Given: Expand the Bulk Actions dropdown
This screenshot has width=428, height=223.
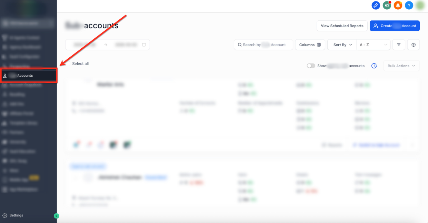Looking at the screenshot, I should pyautogui.click(x=401, y=66).
